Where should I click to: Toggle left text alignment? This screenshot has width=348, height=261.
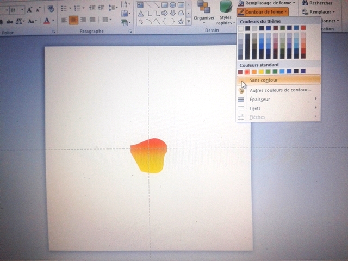63,21
